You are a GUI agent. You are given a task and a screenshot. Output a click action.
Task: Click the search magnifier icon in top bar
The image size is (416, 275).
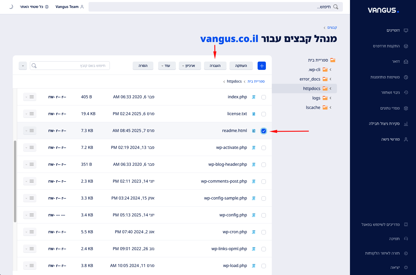[336, 7]
